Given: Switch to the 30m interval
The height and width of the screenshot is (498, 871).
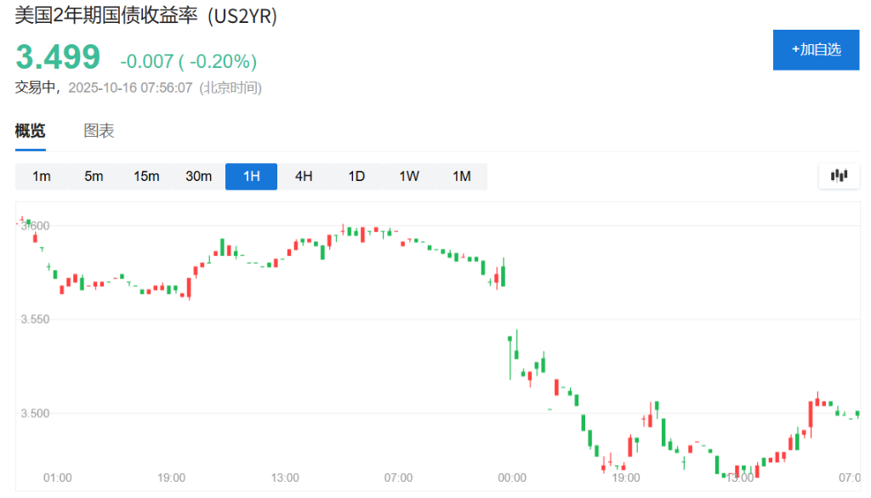Looking at the screenshot, I should pyautogui.click(x=198, y=176).
